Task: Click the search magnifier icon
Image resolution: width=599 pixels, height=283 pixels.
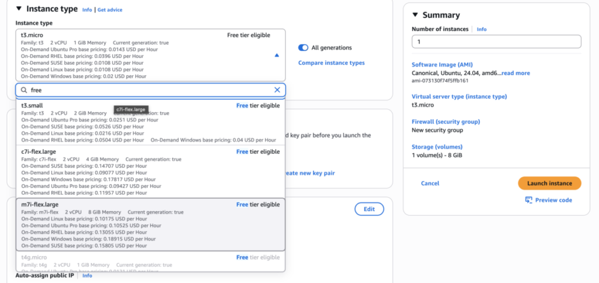Action: point(24,90)
